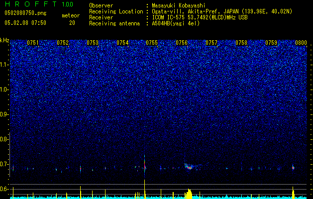Screen dimensions: 313x199
Task: Click time marker 0800
Action: 301,43
